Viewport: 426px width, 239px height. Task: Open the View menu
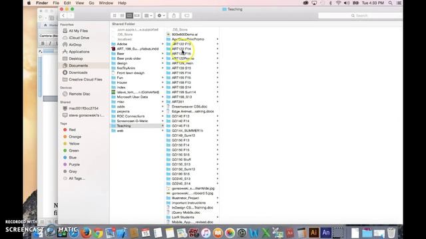(x=80, y=3)
